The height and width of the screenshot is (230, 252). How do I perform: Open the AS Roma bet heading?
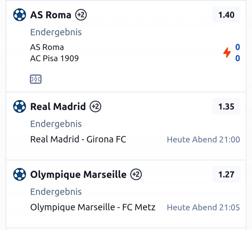pyautogui.click(x=51, y=15)
